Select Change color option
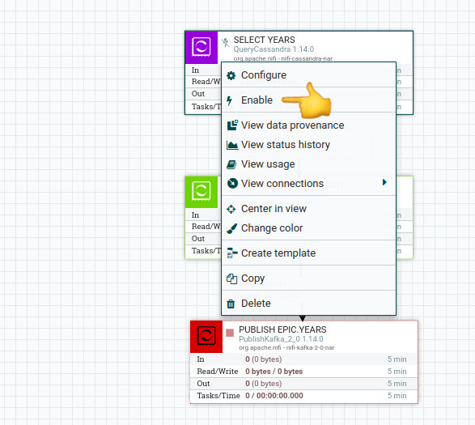475x425 pixels. pos(308,228)
